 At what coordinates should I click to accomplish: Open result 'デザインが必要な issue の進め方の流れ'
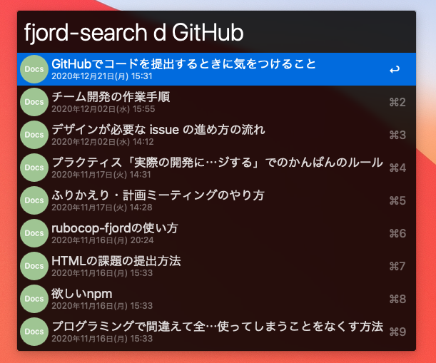[216, 135]
